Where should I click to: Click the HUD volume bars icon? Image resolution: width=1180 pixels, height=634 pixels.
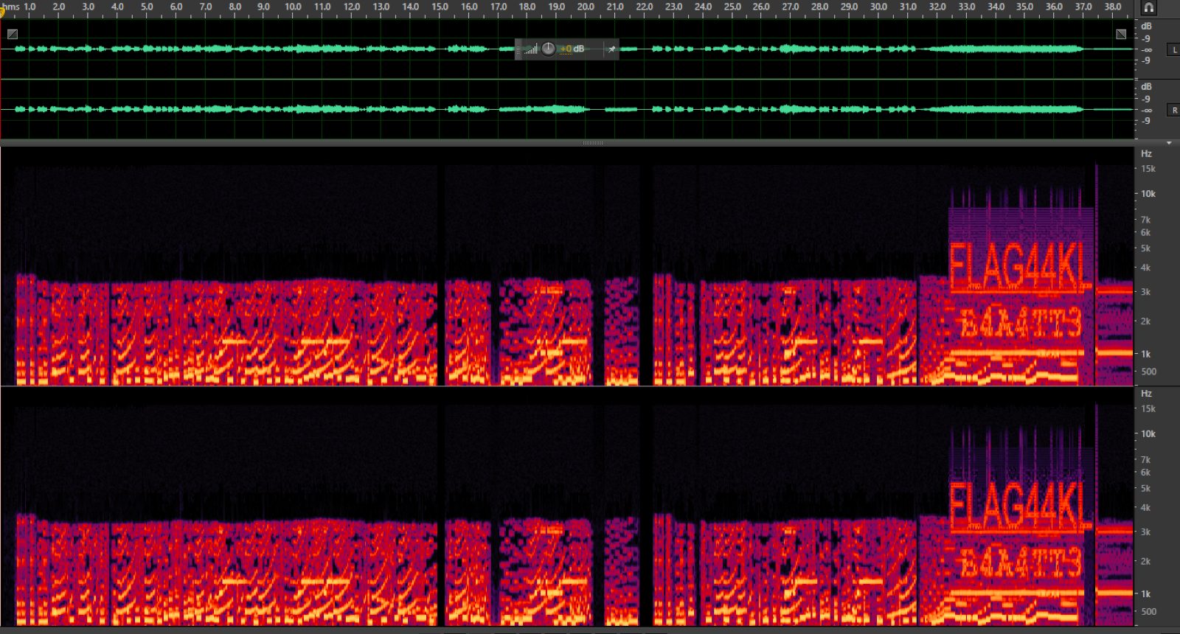click(531, 49)
